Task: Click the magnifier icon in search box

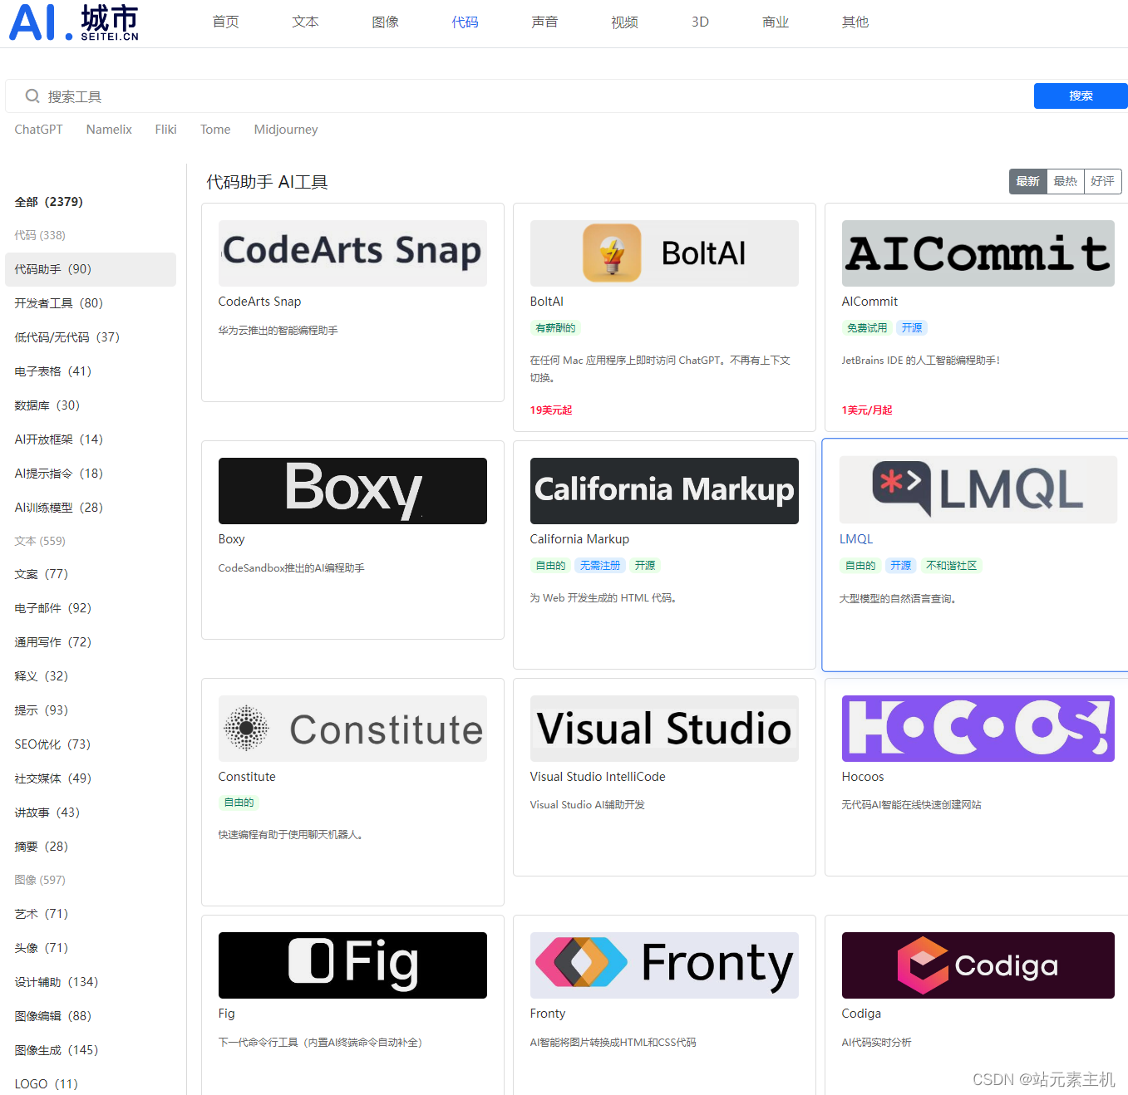Action: tap(32, 96)
